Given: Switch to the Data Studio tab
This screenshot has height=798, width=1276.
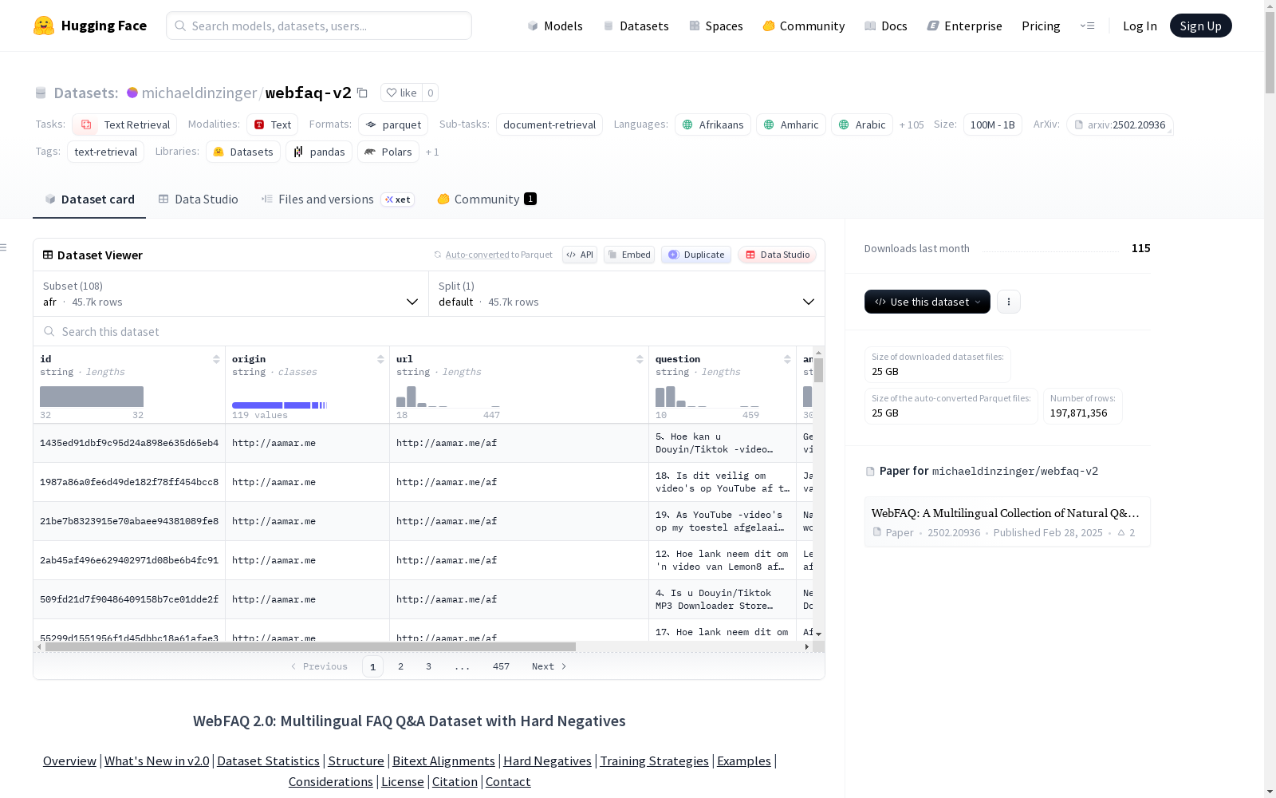Looking at the screenshot, I should 199,199.
